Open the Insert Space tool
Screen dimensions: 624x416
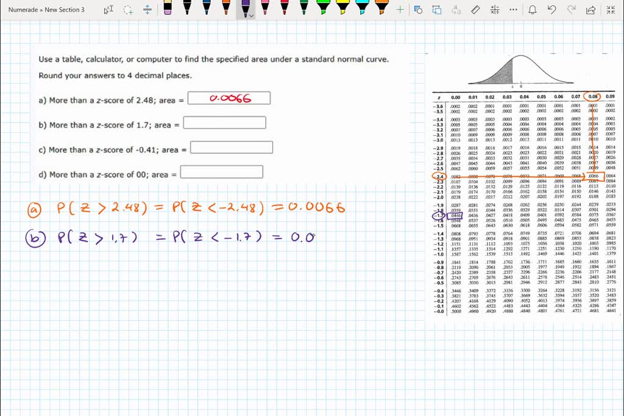(x=147, y=9)
